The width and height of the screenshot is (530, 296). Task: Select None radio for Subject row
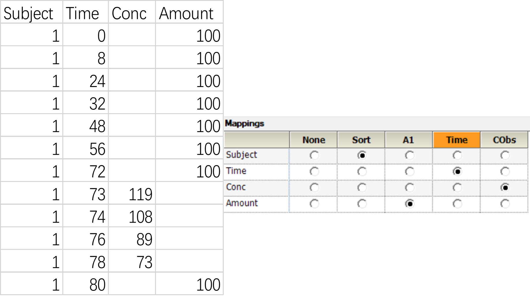click(x=314, y=155)
